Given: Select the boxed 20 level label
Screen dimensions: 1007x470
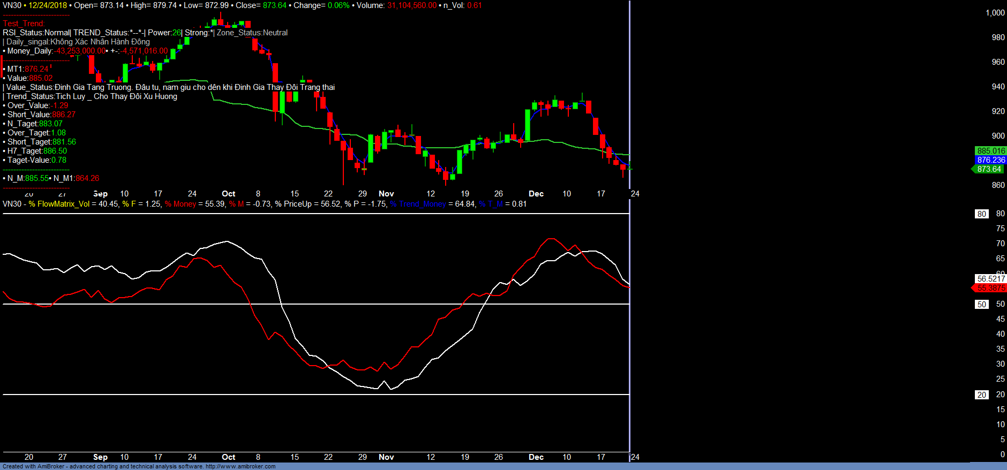Looking at the screenshot, I should [x=981, y=395].
